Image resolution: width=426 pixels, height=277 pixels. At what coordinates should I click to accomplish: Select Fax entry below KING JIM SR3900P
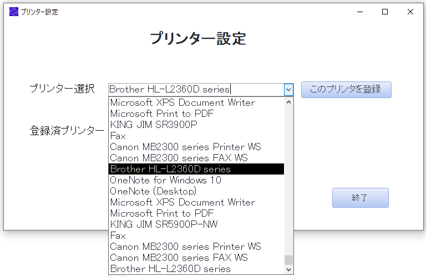click(x=196, y=136)
